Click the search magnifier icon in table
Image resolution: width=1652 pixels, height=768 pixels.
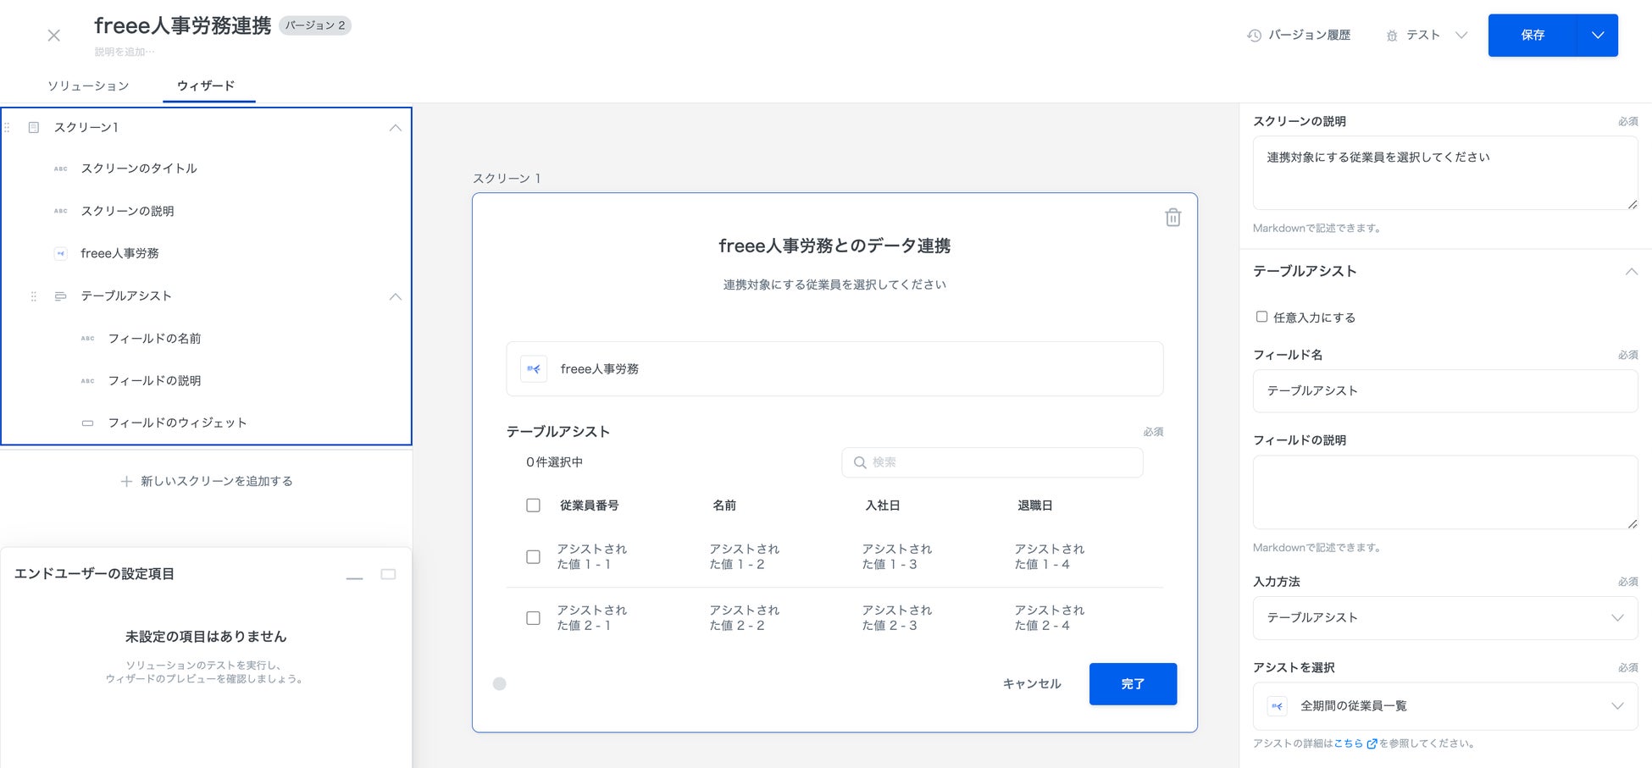(x=860, y=462)
